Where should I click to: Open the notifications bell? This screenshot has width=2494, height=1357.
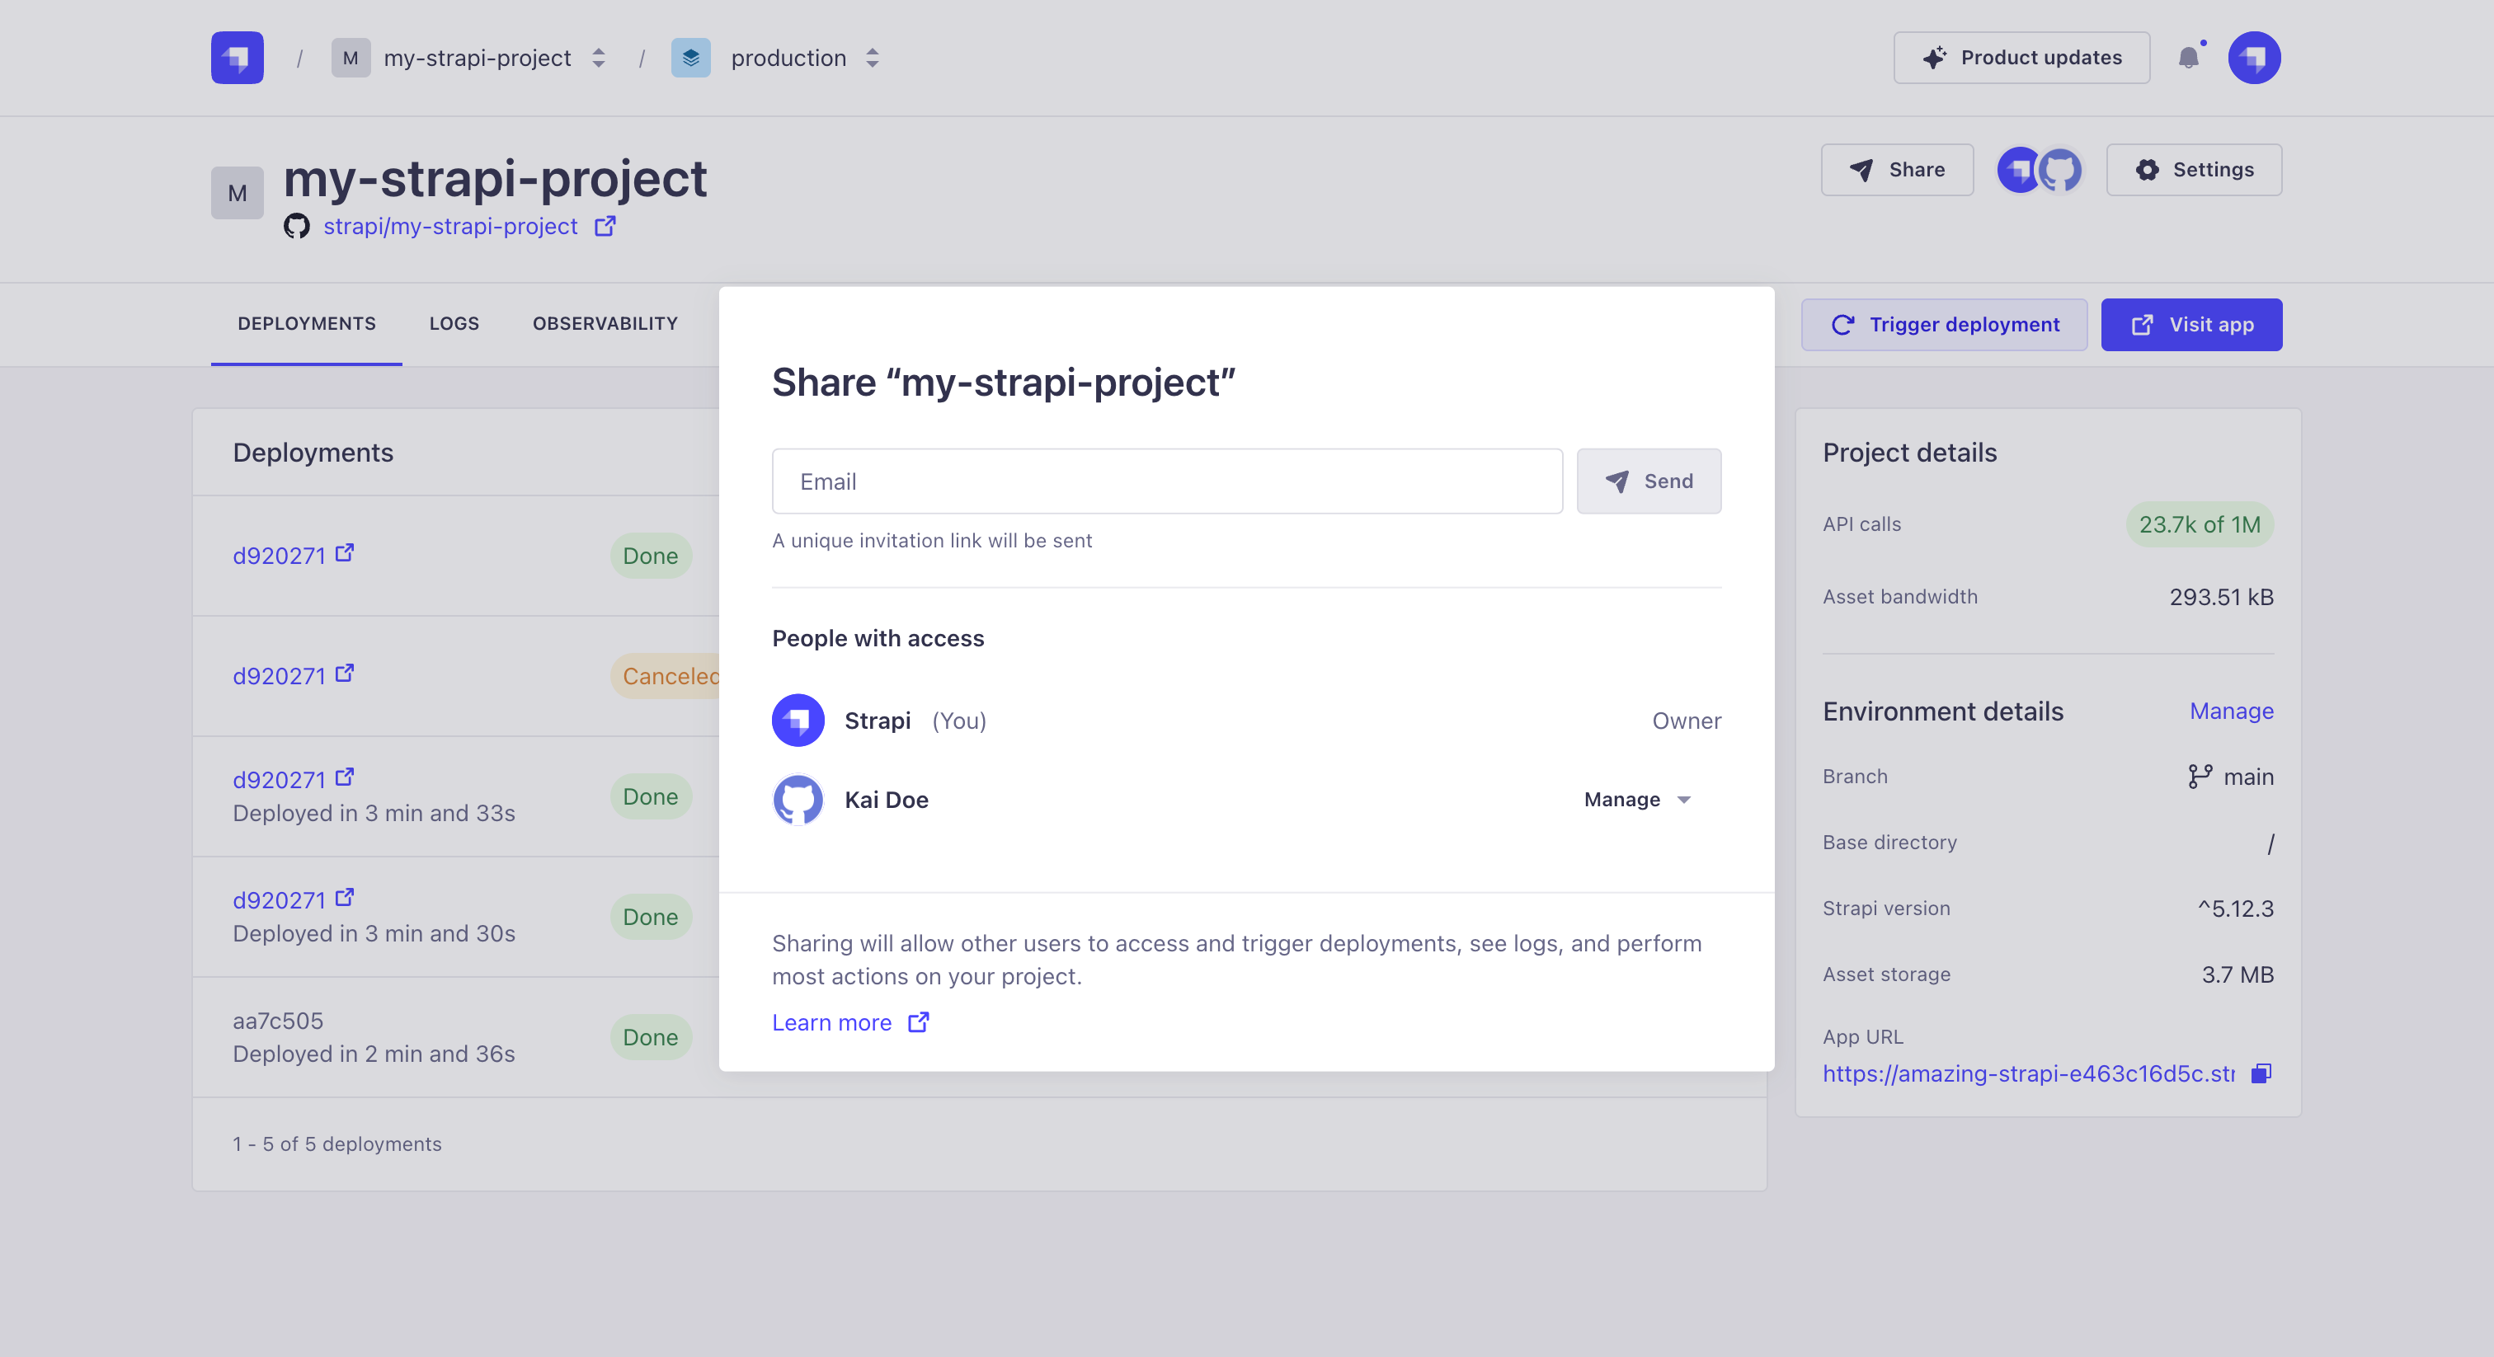[2189, 58]
